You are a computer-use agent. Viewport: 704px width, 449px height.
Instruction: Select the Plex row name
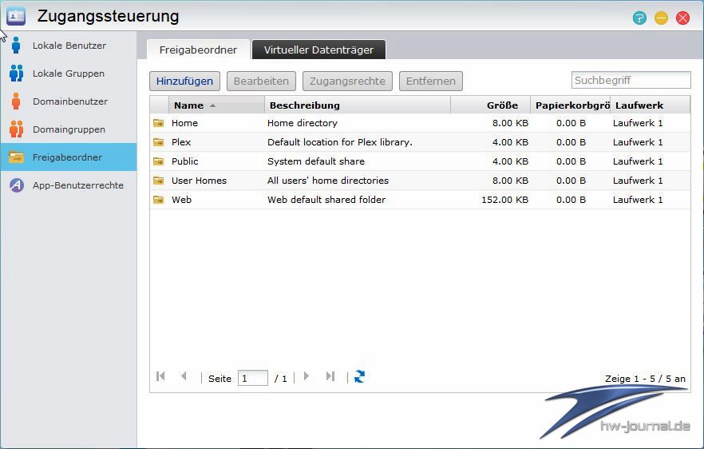[x=181, y=142]
